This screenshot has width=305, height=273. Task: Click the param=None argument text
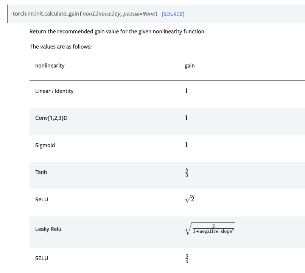[x=139, y=14]
